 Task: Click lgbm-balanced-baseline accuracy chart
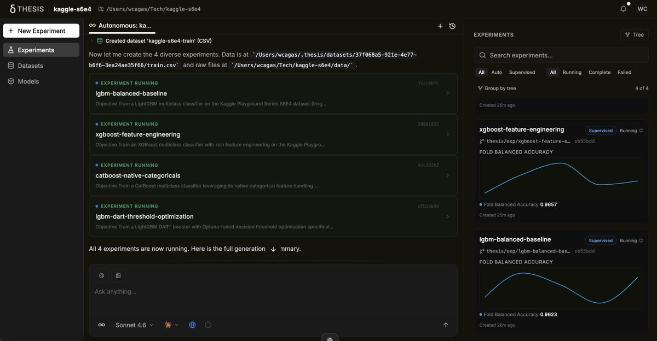pyautogui.click(x=561, y=288)
